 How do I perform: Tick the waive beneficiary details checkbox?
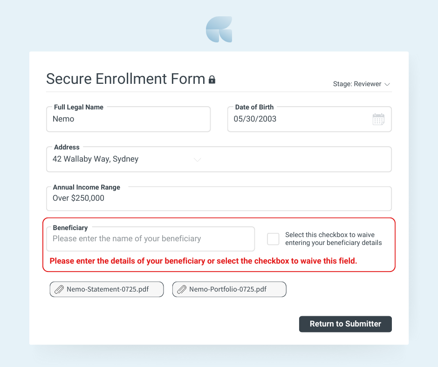pos(273,239)
